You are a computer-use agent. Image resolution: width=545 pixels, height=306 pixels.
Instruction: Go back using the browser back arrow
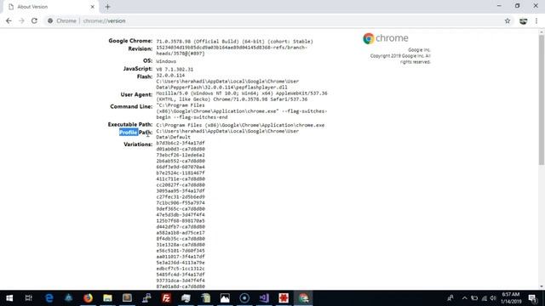9,20
